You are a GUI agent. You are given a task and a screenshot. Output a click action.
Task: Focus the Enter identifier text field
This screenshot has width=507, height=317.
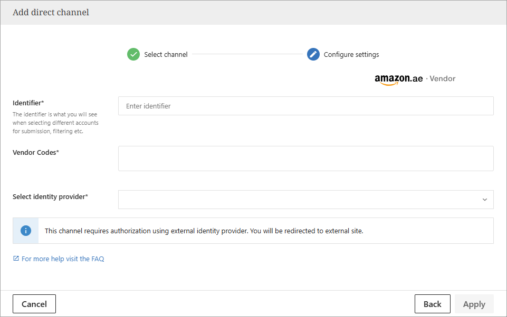click(x=305, y=106)
